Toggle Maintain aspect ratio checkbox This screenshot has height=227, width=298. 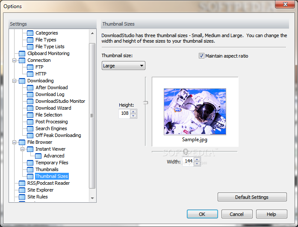click(201, 56)
